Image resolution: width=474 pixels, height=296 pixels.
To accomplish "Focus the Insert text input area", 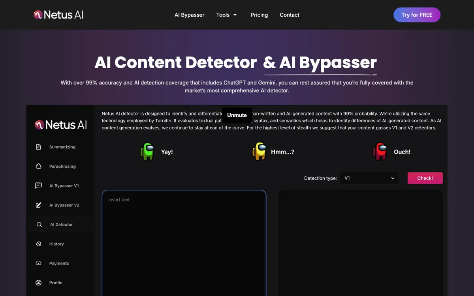I will [184, 243].
